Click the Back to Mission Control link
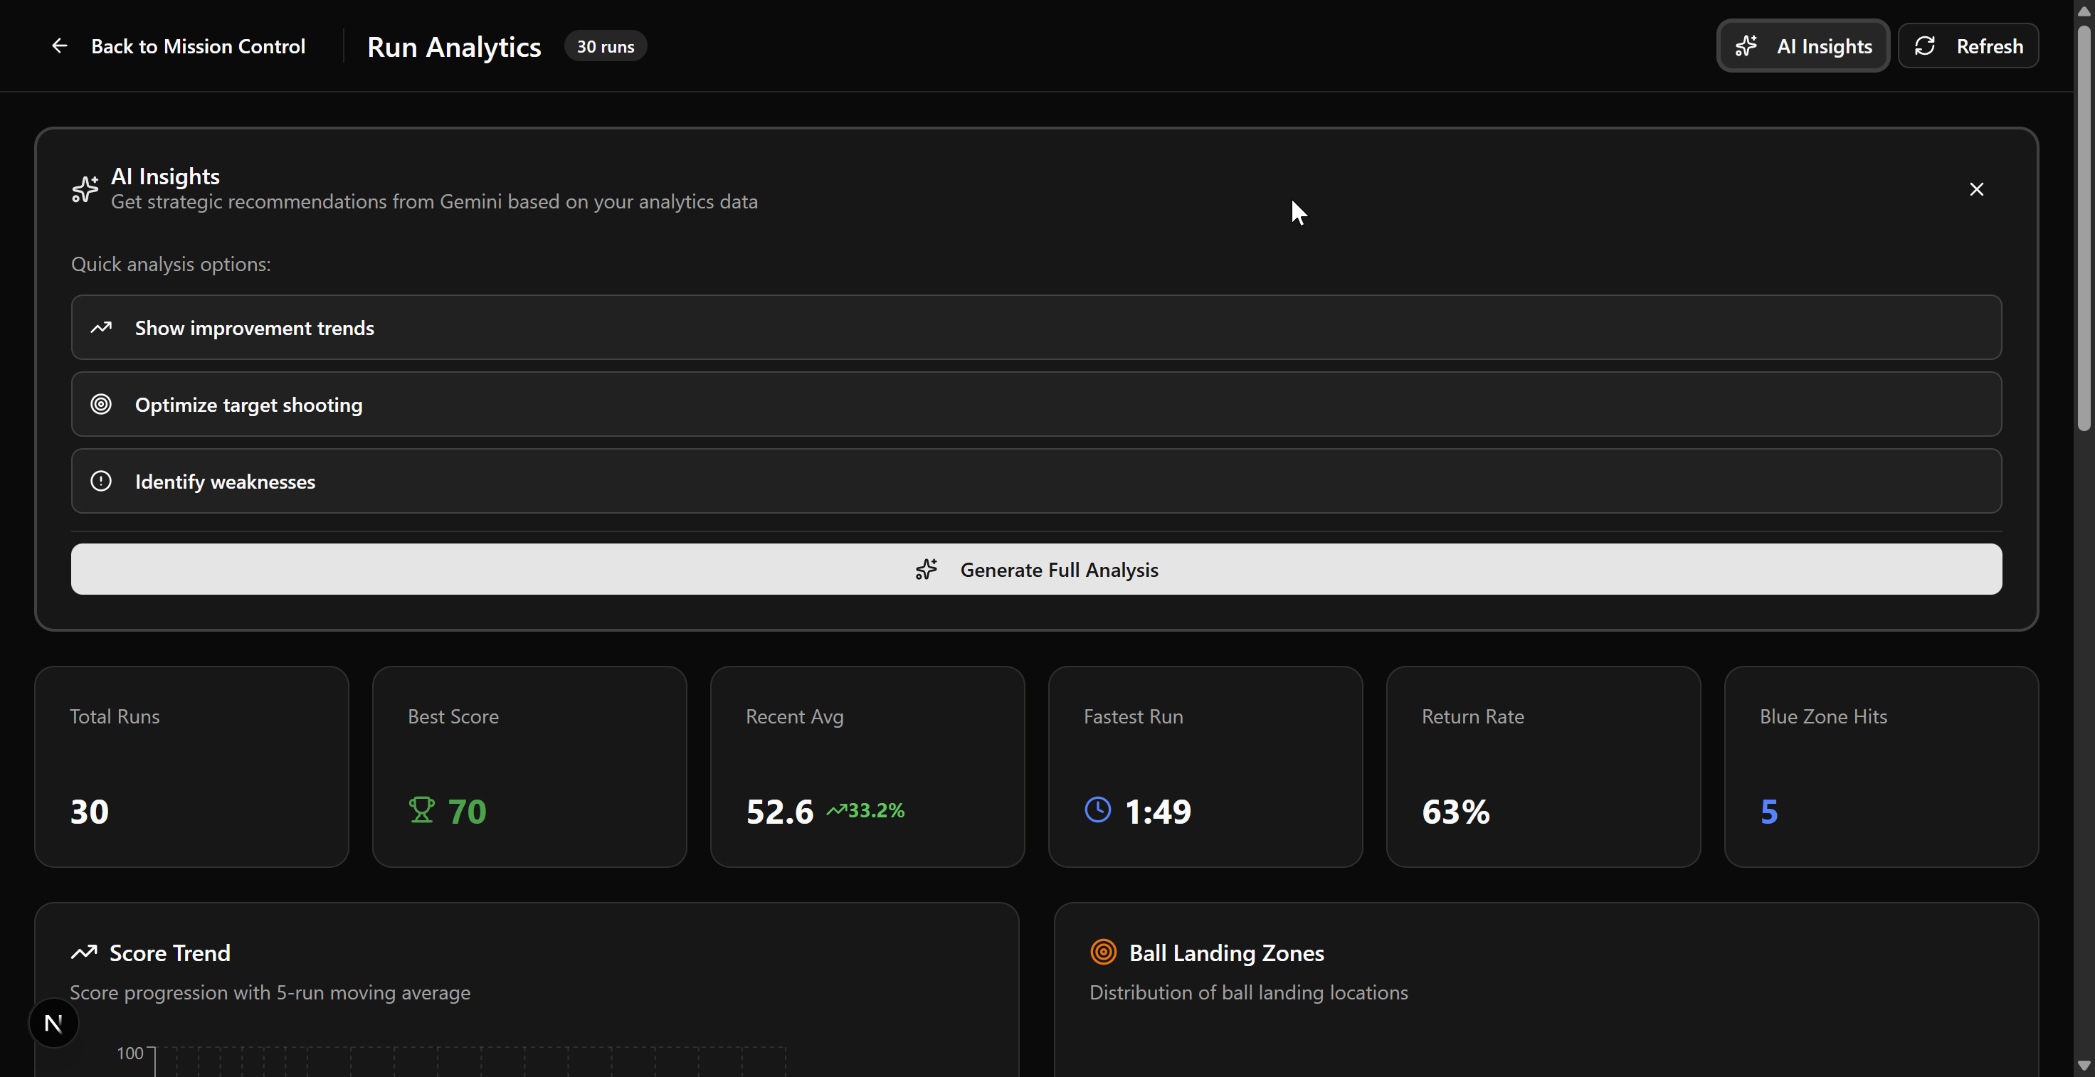Screen dimensions: 2095x1077 [198, 46]
